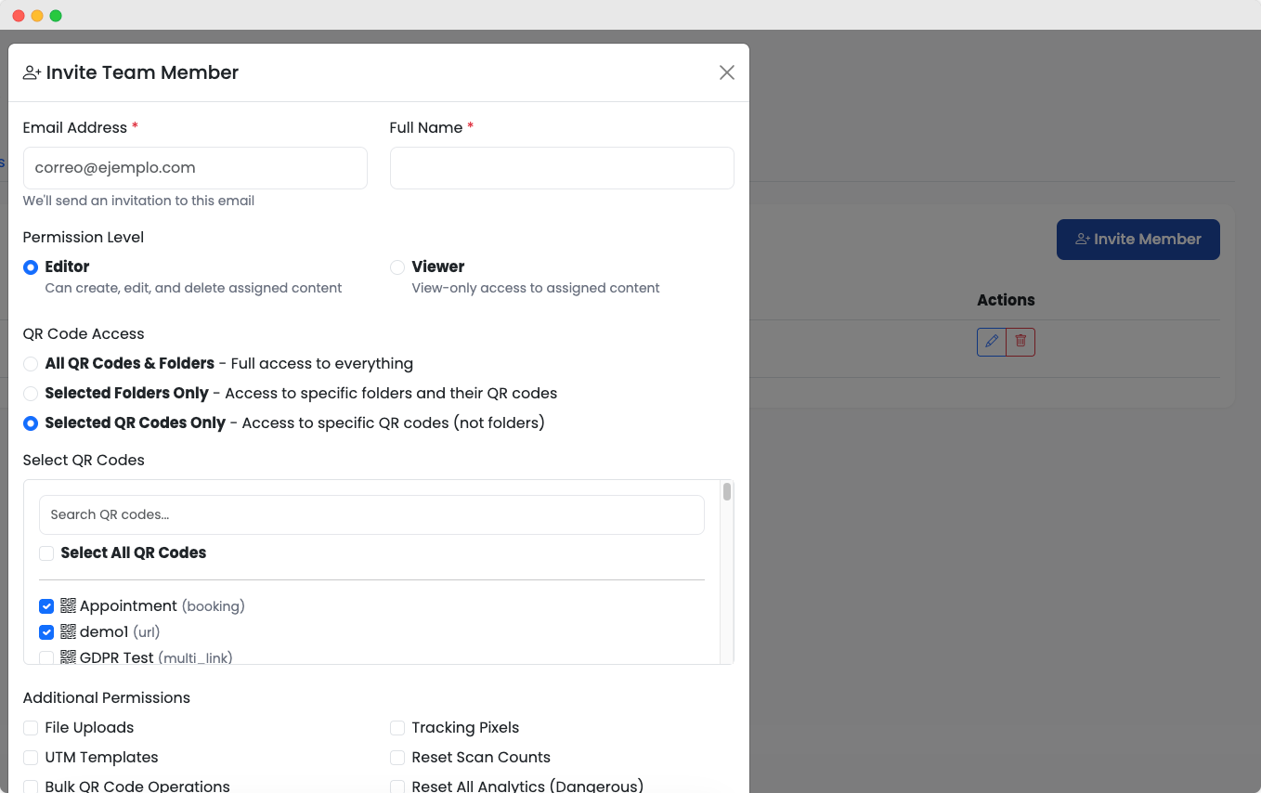Click the Invite Member button
1261x793 pixels.
[x=1137, y=240]
